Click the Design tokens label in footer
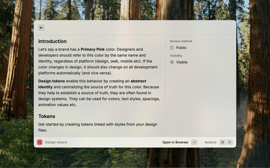 click(x=56, y=142)
